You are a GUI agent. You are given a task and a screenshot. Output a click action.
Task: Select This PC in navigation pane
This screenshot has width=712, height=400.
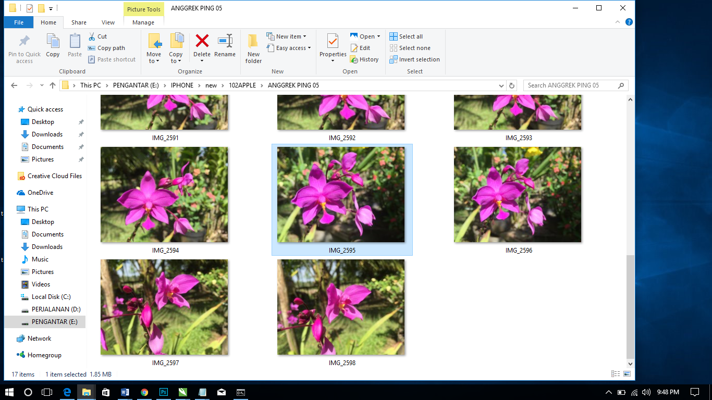pyautogui.click(x=38, y=209)
